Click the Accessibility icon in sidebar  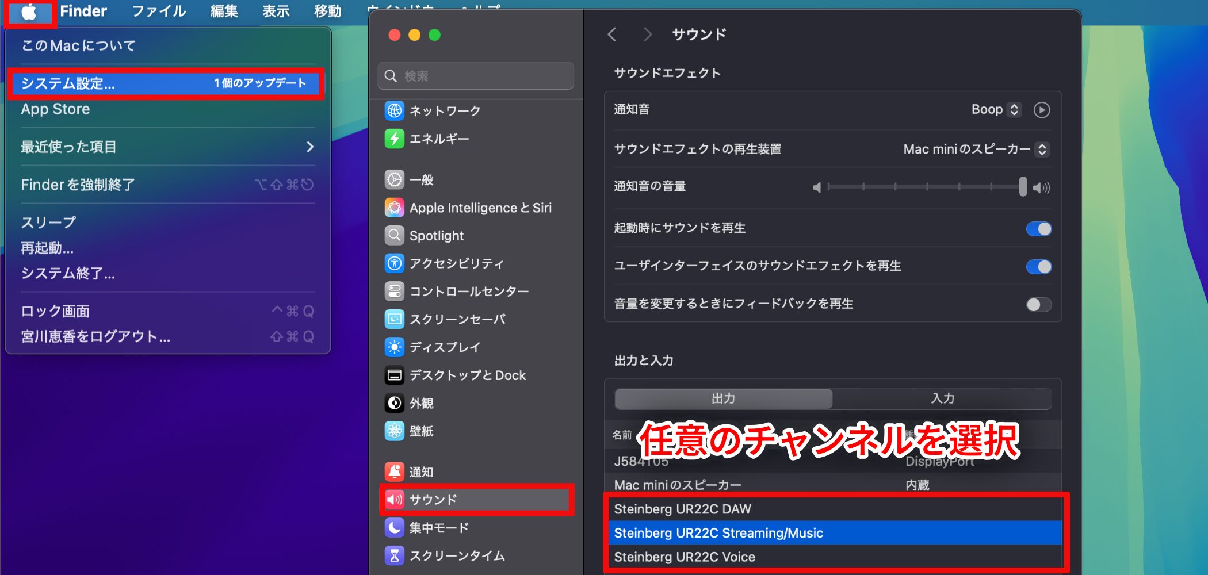[395, 263]
